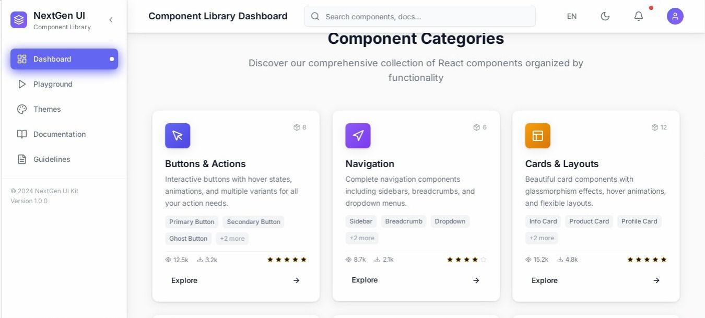Click the Navigation category arrow icon
705x318 pixels.
(358, 136)
